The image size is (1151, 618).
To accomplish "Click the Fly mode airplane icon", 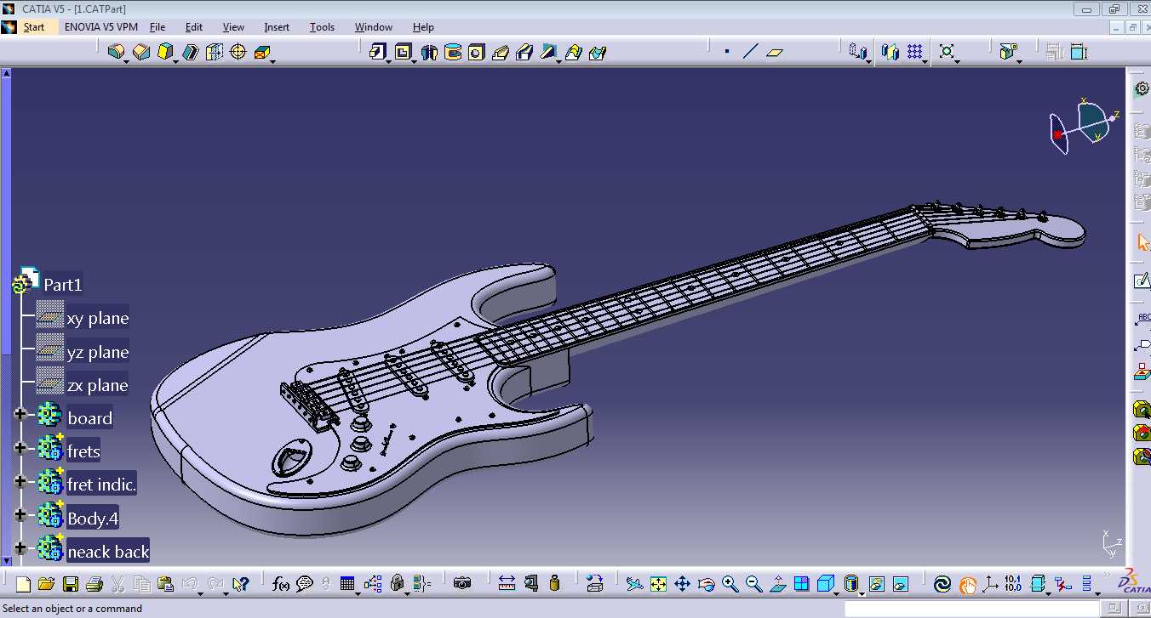I will [634, 584].
